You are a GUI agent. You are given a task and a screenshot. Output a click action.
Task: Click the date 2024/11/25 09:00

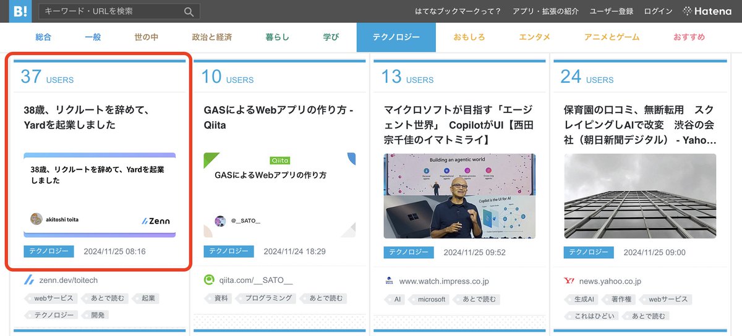click(x=654, y=252)
